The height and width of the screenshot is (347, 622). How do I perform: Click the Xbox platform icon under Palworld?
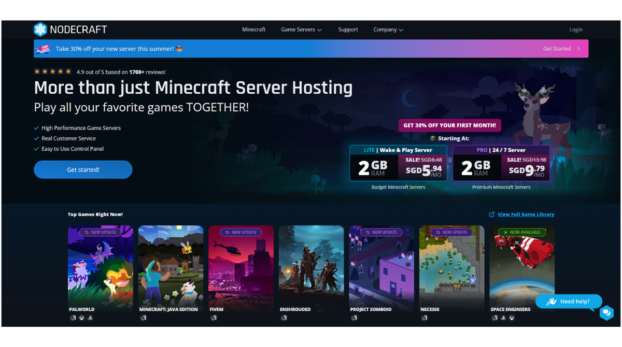click(x=81, y=318)
